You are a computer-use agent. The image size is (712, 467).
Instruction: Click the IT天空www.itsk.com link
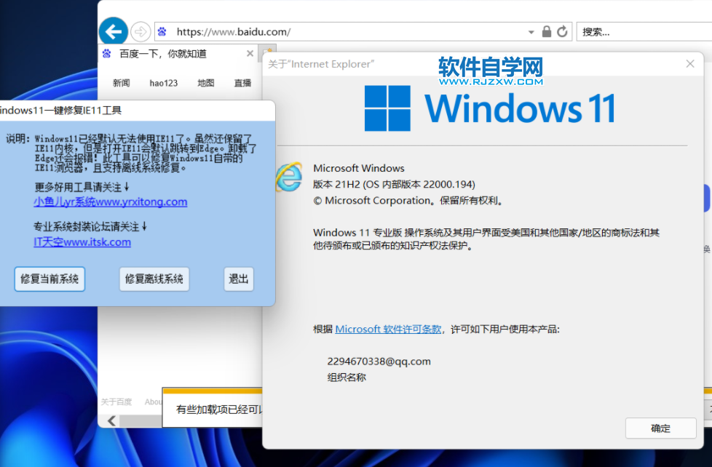click(82, 242)
